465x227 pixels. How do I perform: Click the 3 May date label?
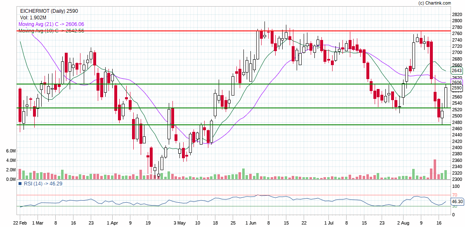[180, 222]
